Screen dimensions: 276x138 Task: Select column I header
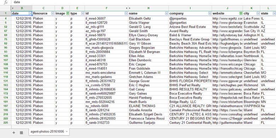point(190,8)
